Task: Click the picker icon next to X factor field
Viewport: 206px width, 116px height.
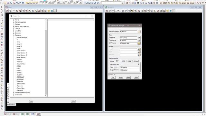Action: pyautogui.click(x=139, y=55)
